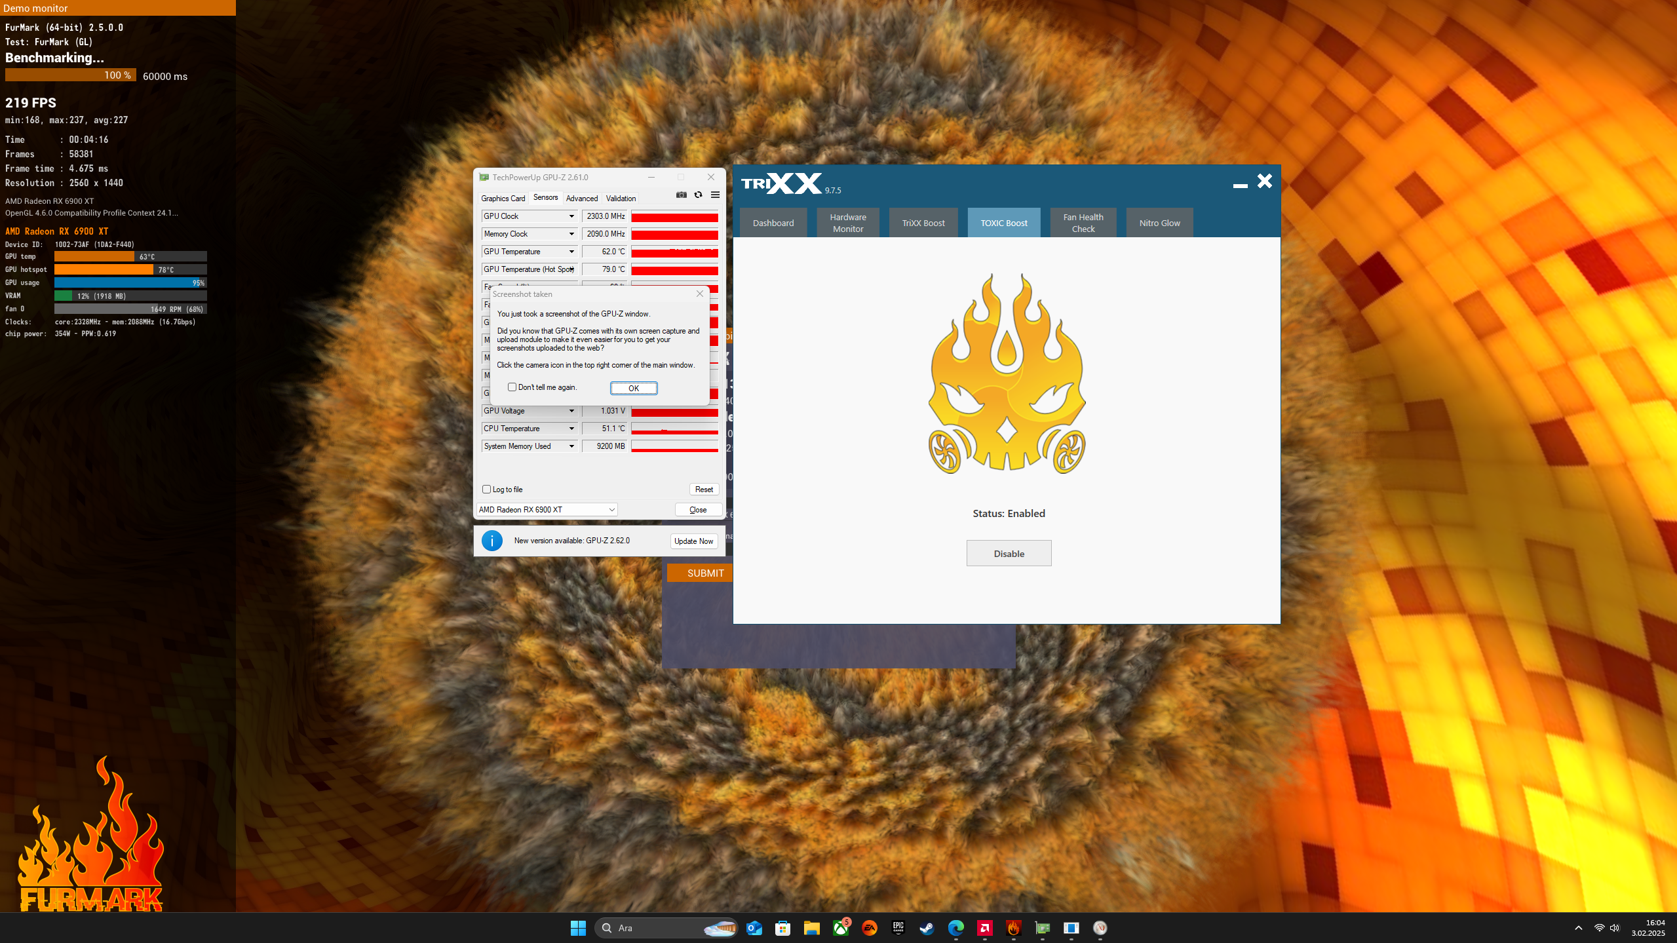Click the GPU Clock value 2303.0 MHz
This screenshot has width=1677, height=943.
[604, 216]
